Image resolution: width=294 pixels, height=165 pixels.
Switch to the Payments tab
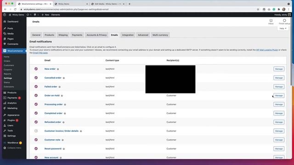[77, 35]
